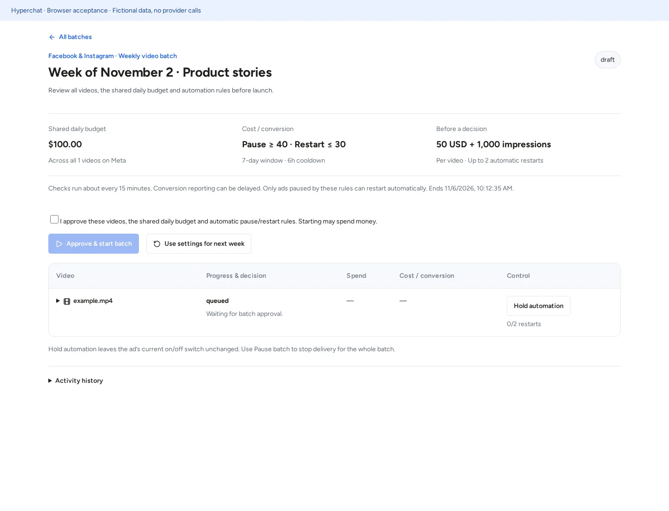Viewport: 669px width, 511px height.
Task: Click the queued status in the table
Action: pyautogui.click(x=217, y=301)
